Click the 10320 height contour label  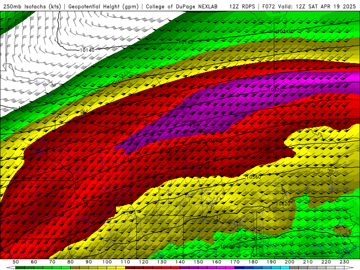pyautogui.click(x=275, y=90)
